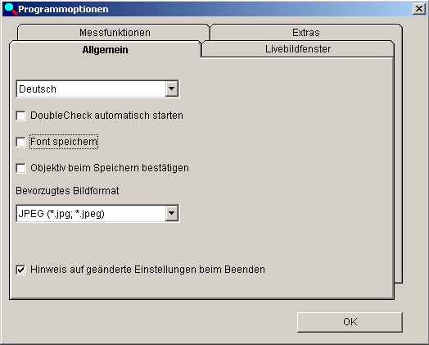
Task: Expand the language dropdown arrow next to Deutsch
Action: [172, 89]
